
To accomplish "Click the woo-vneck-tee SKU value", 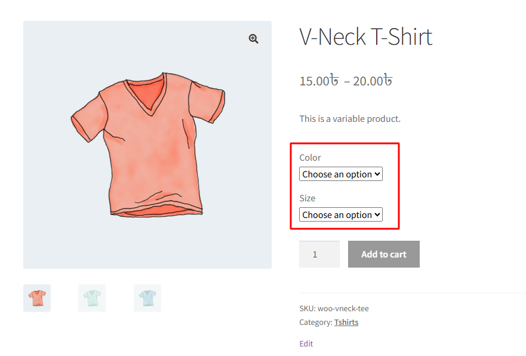I will coord(343,309).
